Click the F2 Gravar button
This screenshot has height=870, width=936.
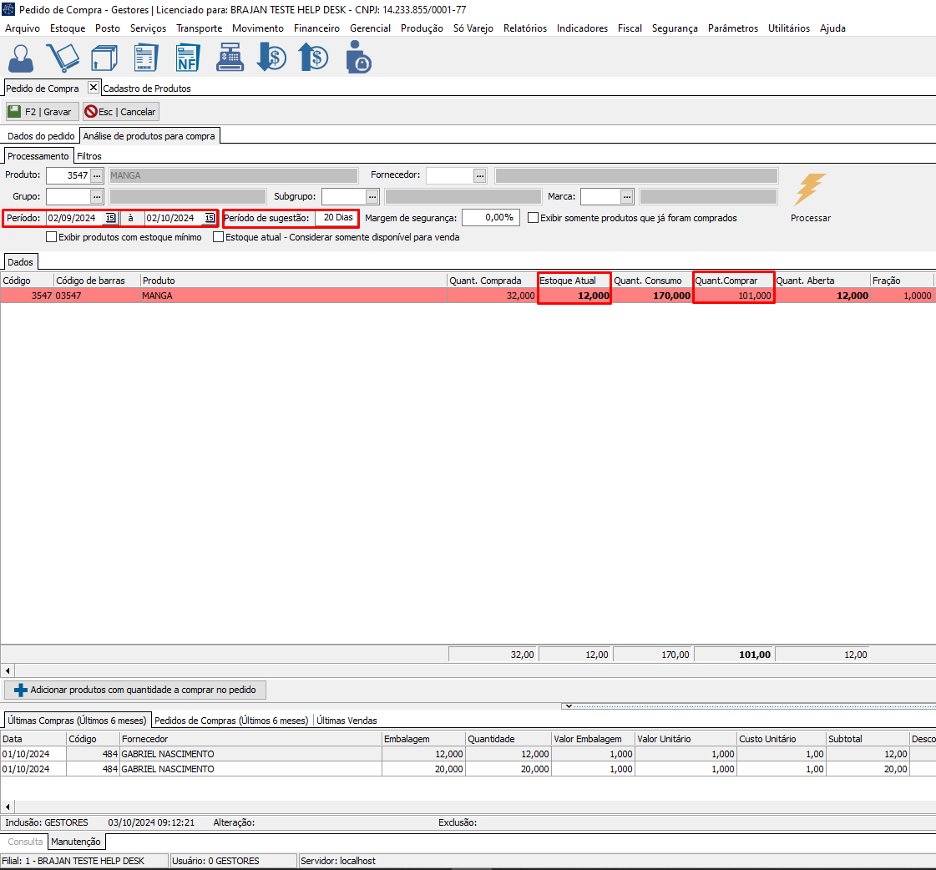coord(42,112)
